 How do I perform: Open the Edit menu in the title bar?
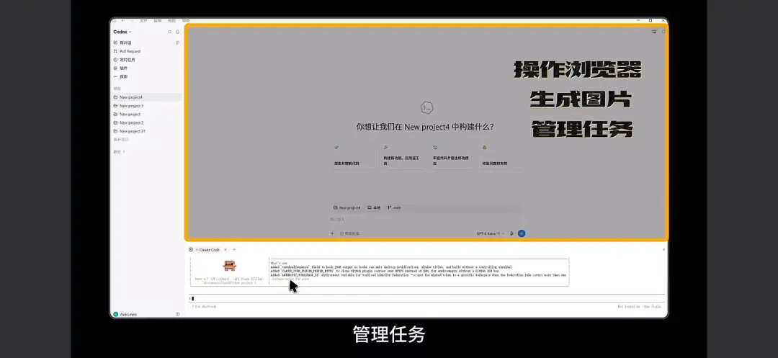pos(157,21)
